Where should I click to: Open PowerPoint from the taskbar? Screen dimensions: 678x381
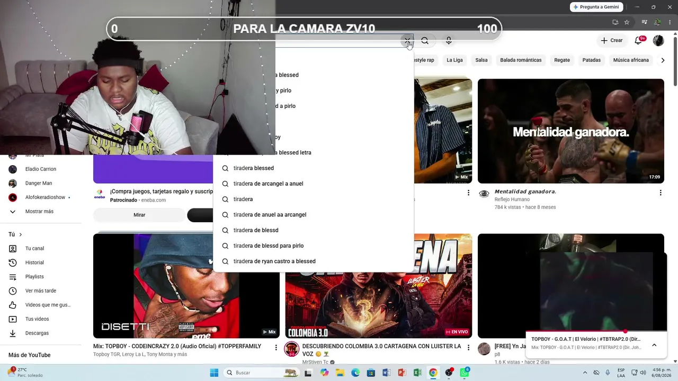tap(402, 373)
